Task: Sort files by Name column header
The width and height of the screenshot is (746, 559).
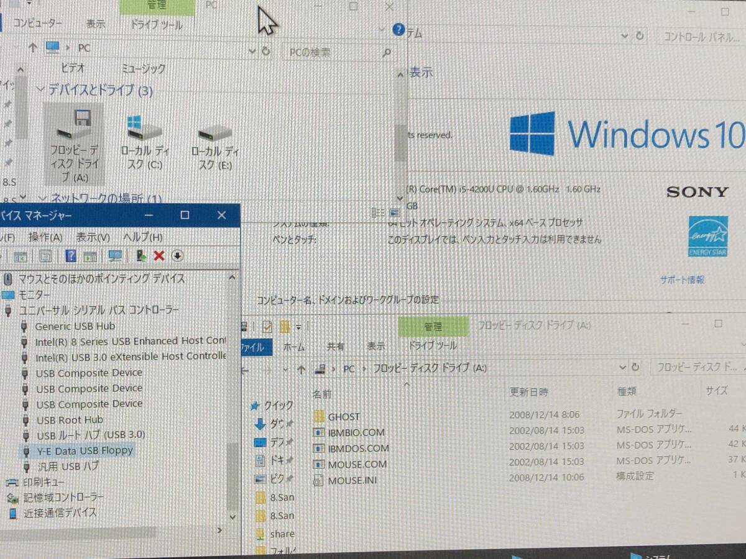Action: tap(322, 394)
